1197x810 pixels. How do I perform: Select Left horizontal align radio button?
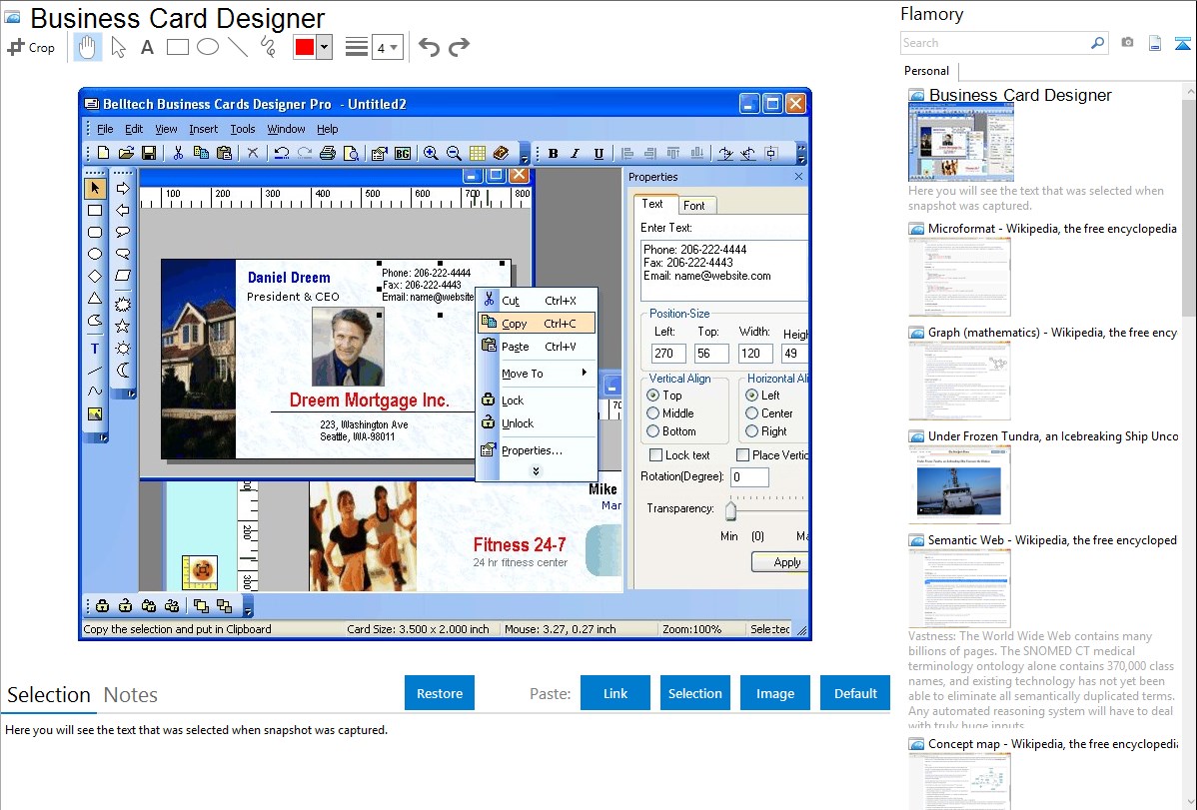[752, 396]
